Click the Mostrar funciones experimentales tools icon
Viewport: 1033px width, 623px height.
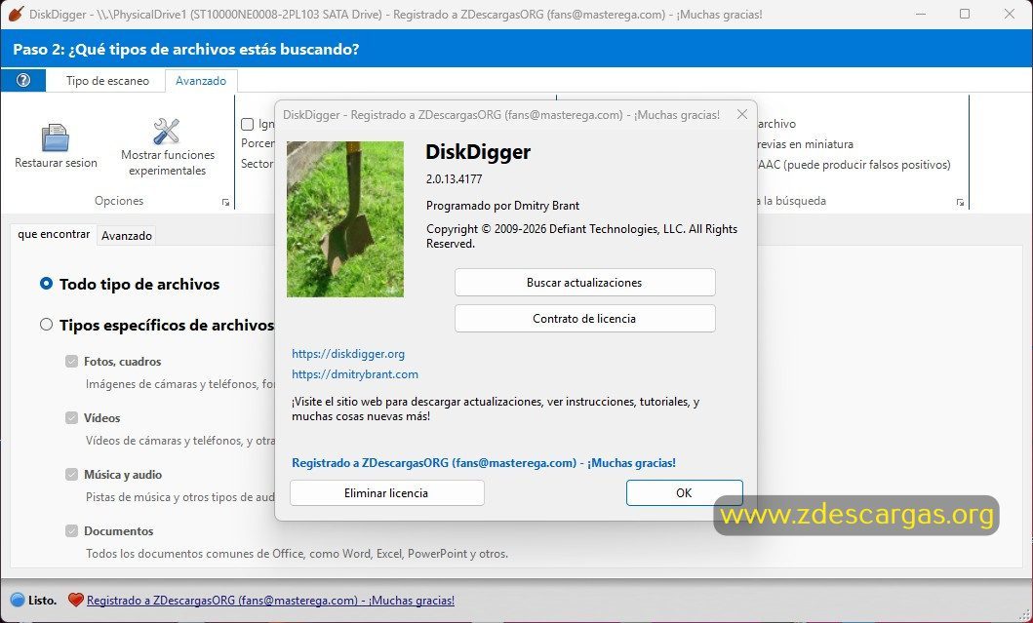coord(167,131)
